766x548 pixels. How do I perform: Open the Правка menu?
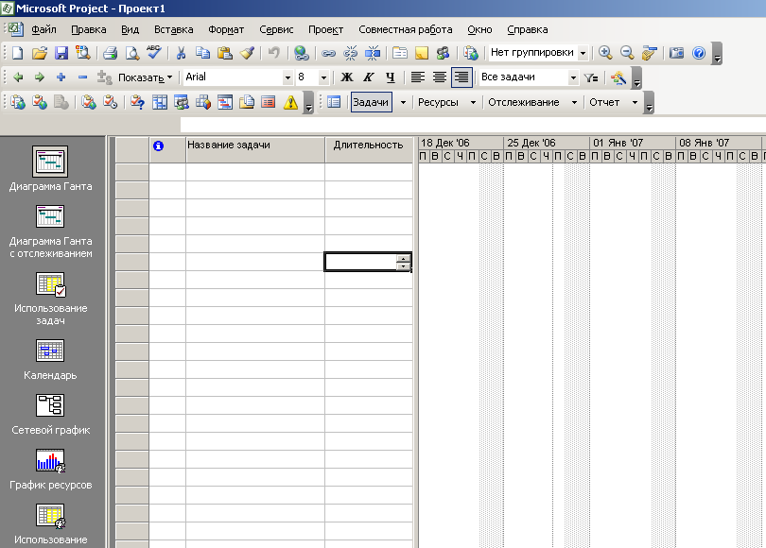tap(89, 30)
